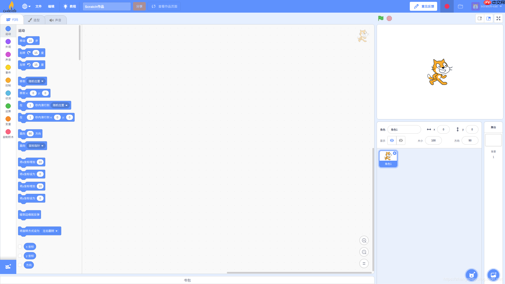
Task: Enable the x 坐标 reporter checkbox
Action: [x=20, y=247]
